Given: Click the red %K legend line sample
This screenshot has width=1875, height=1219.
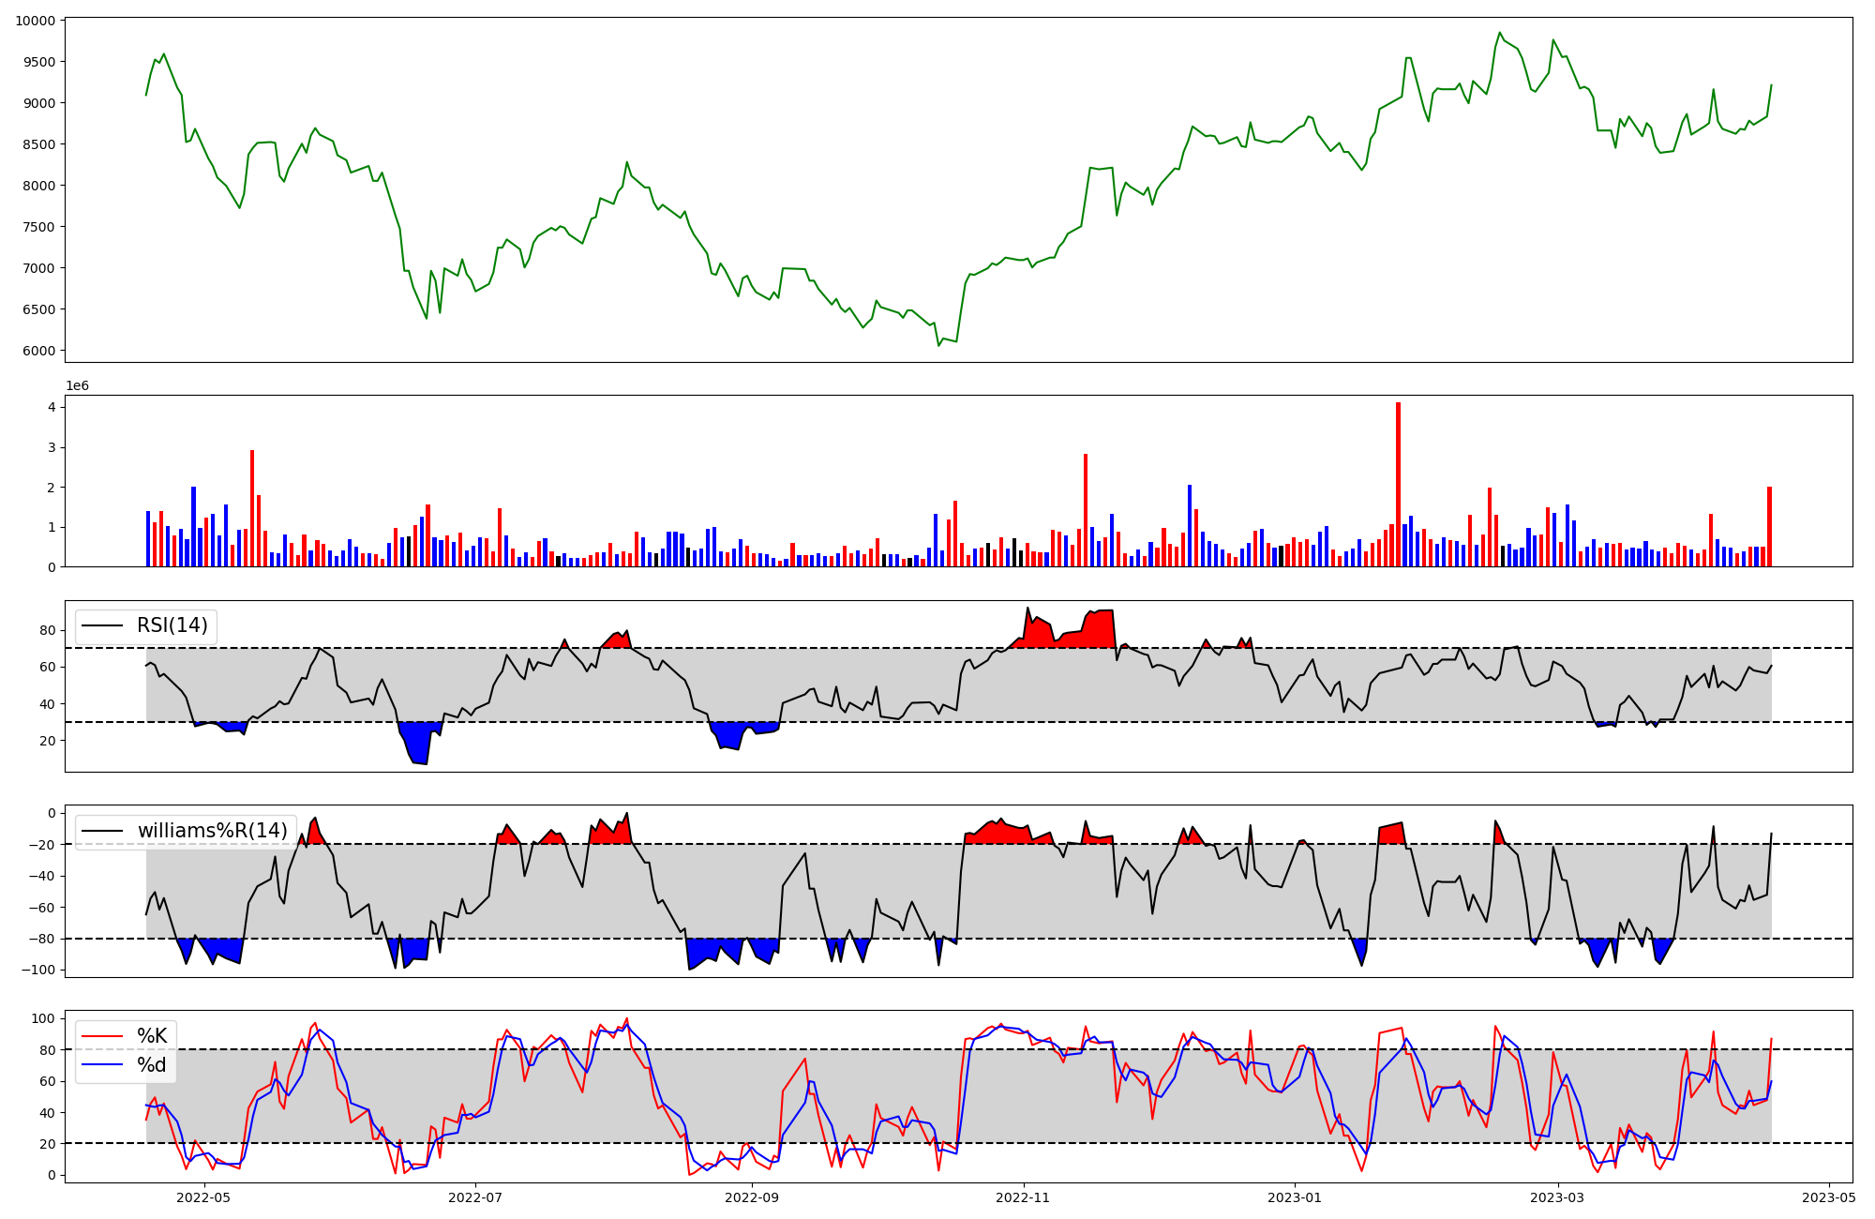Looking at the screenshot, I should [x=103, y=1036].
